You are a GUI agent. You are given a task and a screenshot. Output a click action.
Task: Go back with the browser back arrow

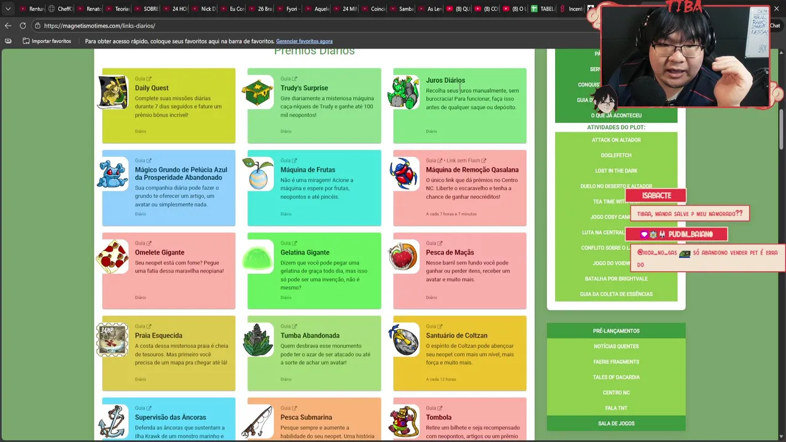click(x=8, y=26)
